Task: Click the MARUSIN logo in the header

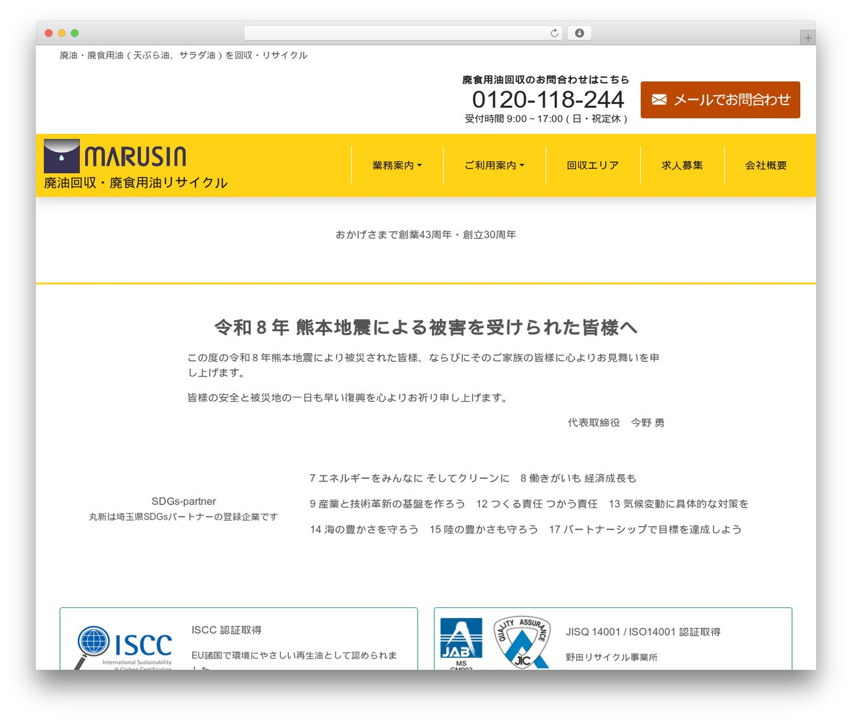Action: tap(115, 156)
